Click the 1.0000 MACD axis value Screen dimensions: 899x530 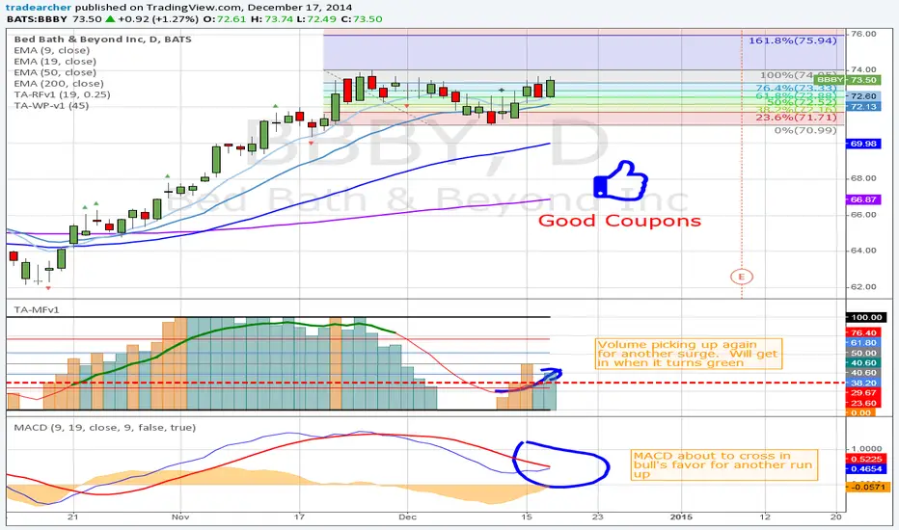pos(866,449)
